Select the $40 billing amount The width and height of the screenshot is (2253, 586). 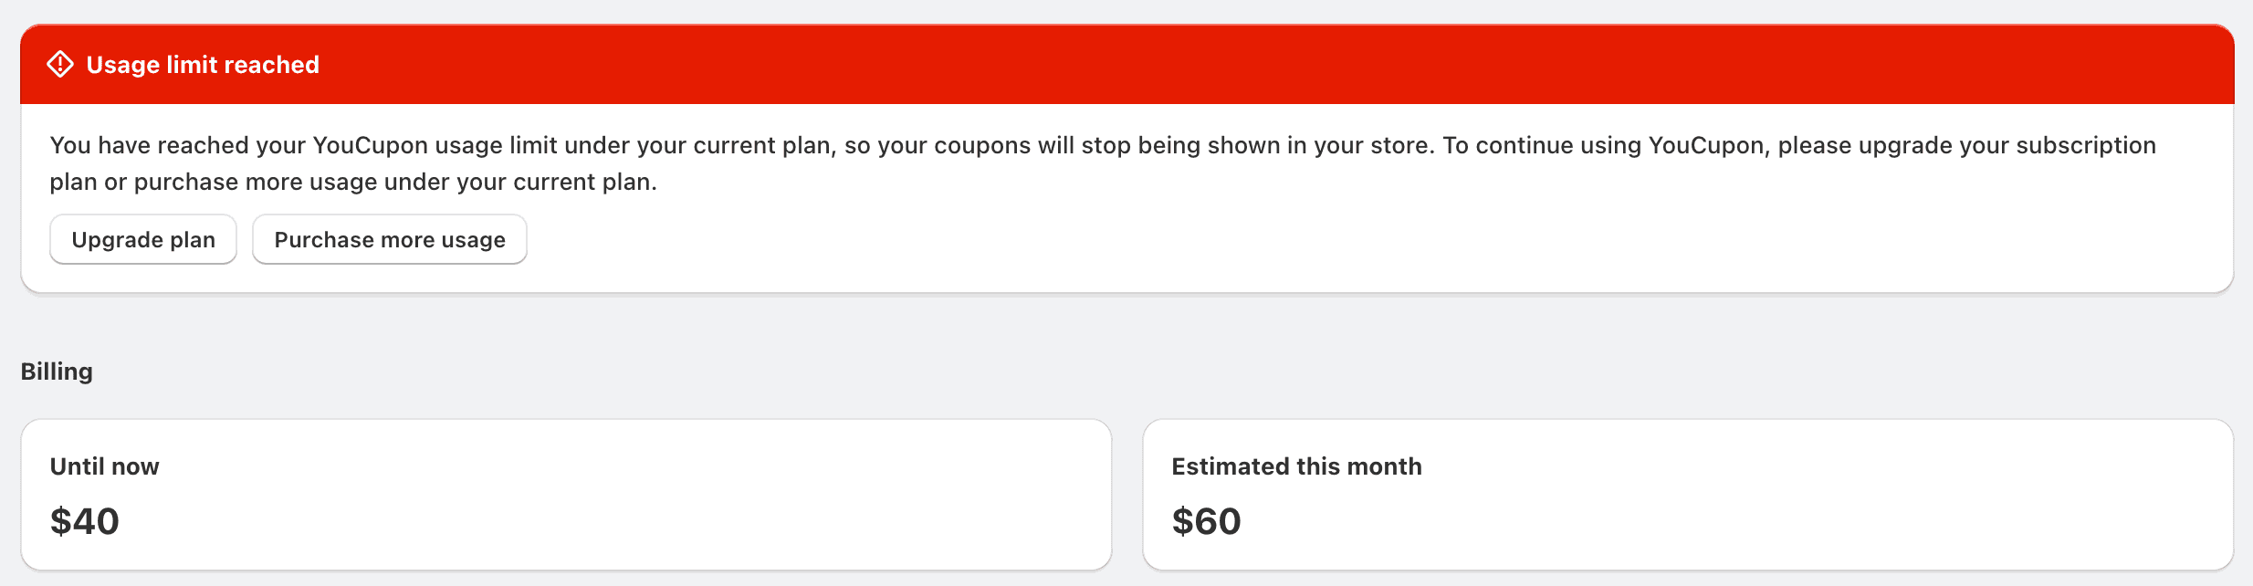click(x=85, y=521)
